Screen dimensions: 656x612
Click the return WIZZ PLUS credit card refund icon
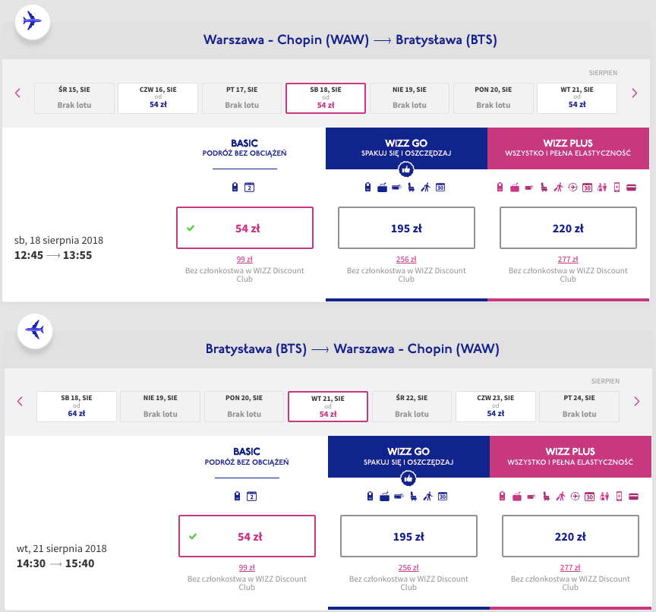pyautogui.click(x=634, y=496)
